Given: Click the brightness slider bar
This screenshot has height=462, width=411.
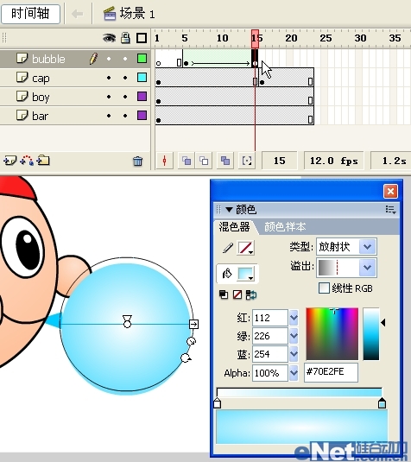Looking at the screenshot, I should point(371,334).
